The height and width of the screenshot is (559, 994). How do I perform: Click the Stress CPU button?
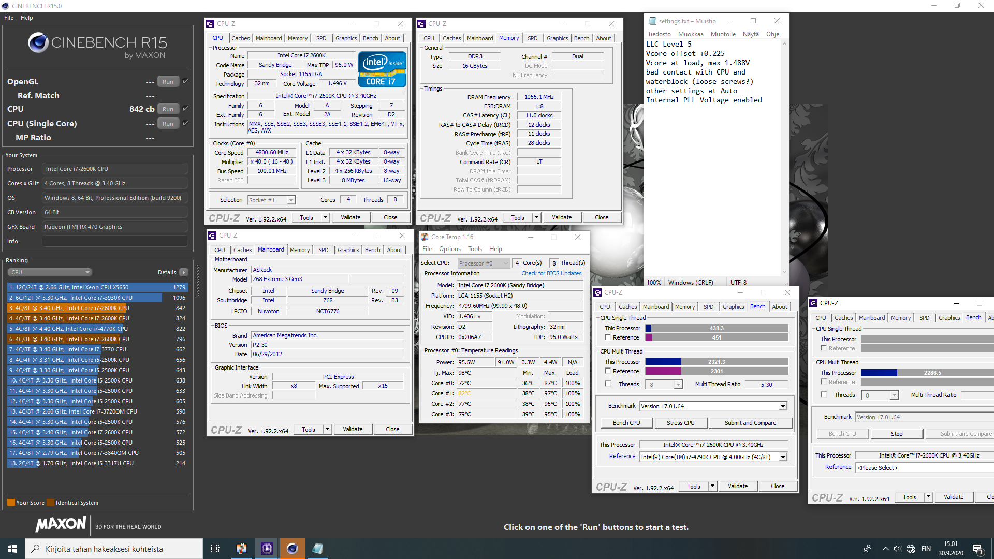point(680,423)
